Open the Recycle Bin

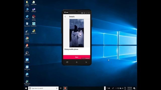click(27, 24)
